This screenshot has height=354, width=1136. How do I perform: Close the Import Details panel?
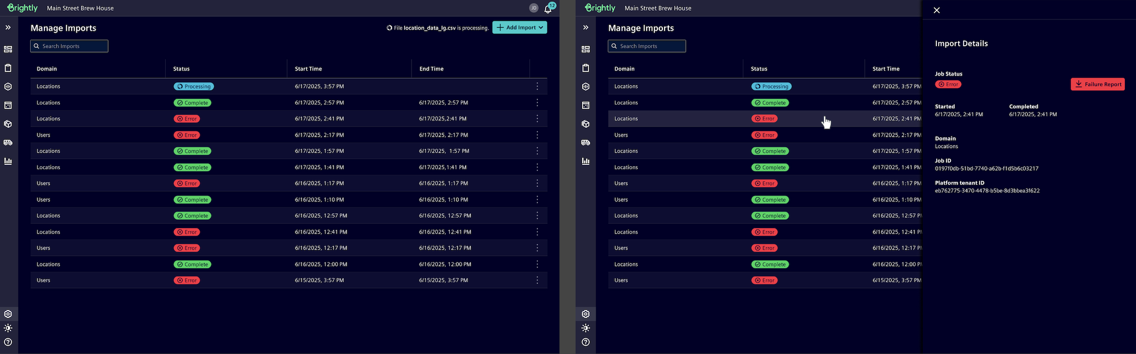(937, 10)
